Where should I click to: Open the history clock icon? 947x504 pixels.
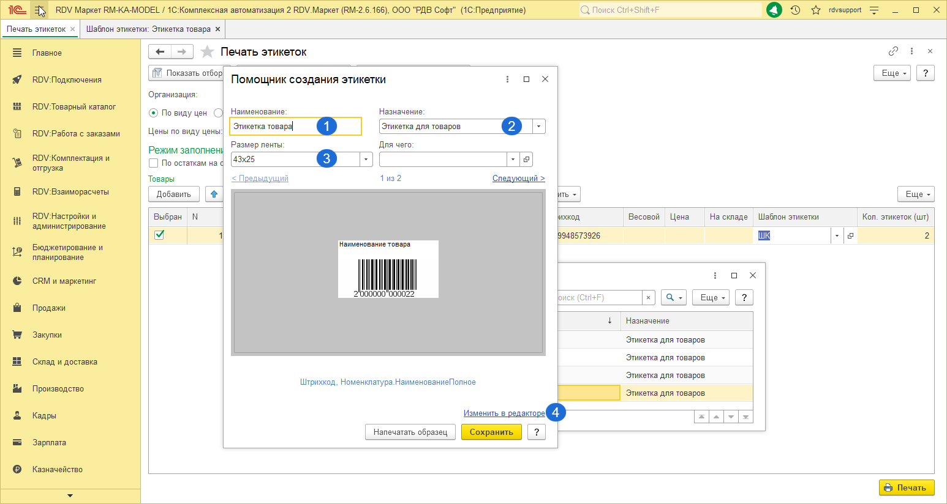(x=795, y=10)
